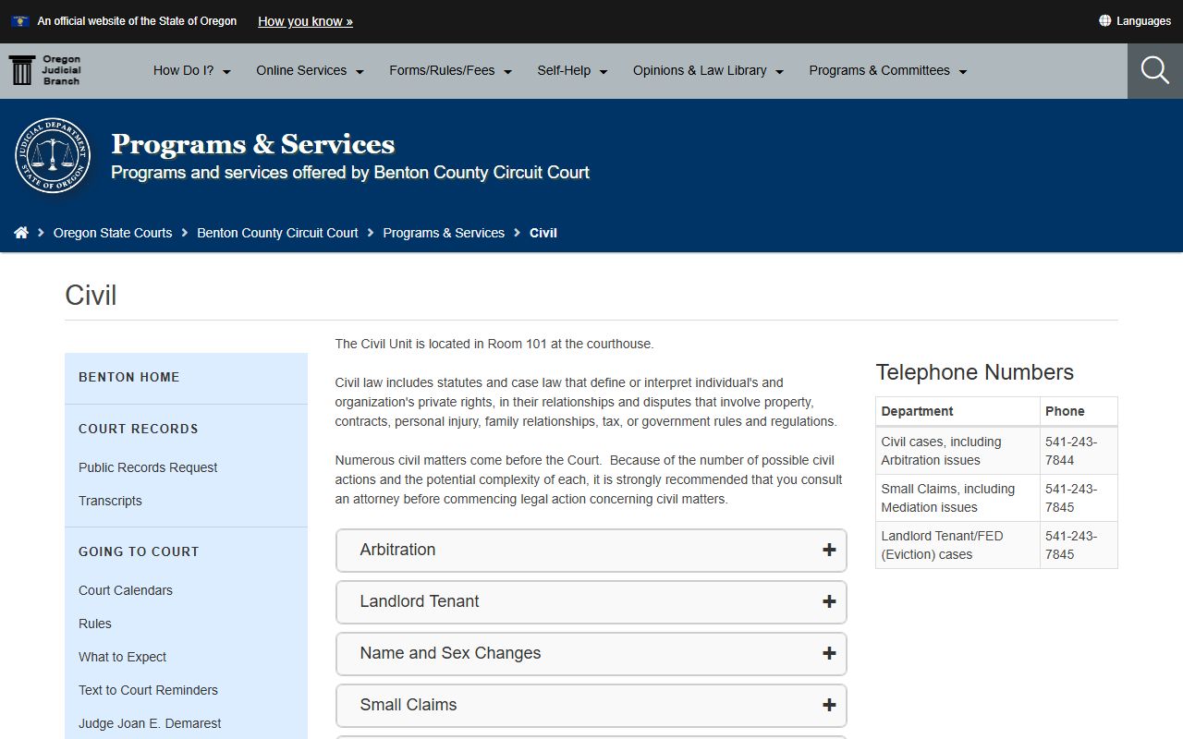This screenshot has height=739, width=1183.
Task: Click the Phone table header
Action: click(1079, 411)
